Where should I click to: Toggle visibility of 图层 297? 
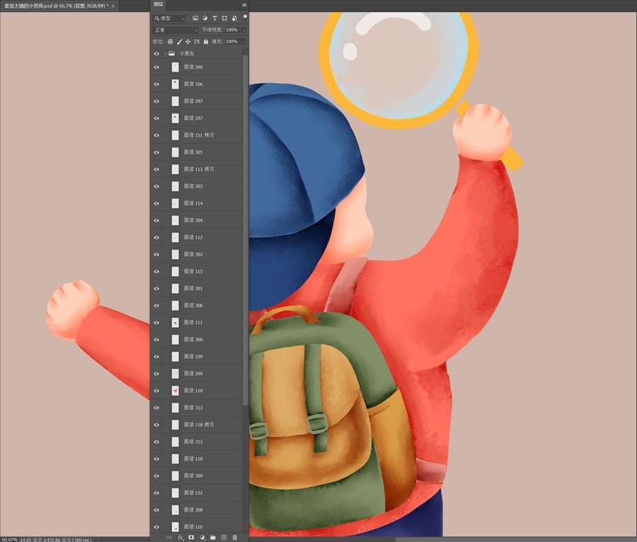pos(156,101)
